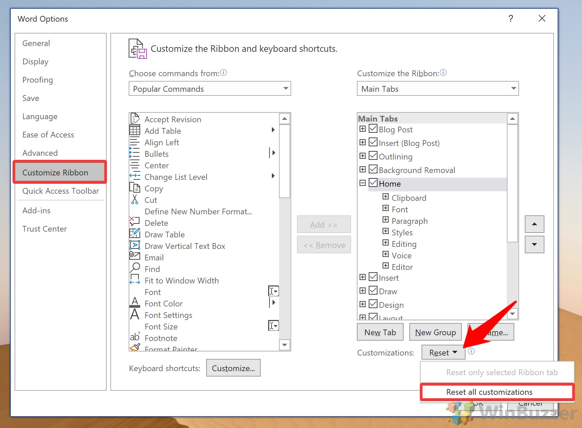This screenshot has height=428, width=582.
Task: Click the Email command icon
Action: pyautogui.click(x=135, y=256)
